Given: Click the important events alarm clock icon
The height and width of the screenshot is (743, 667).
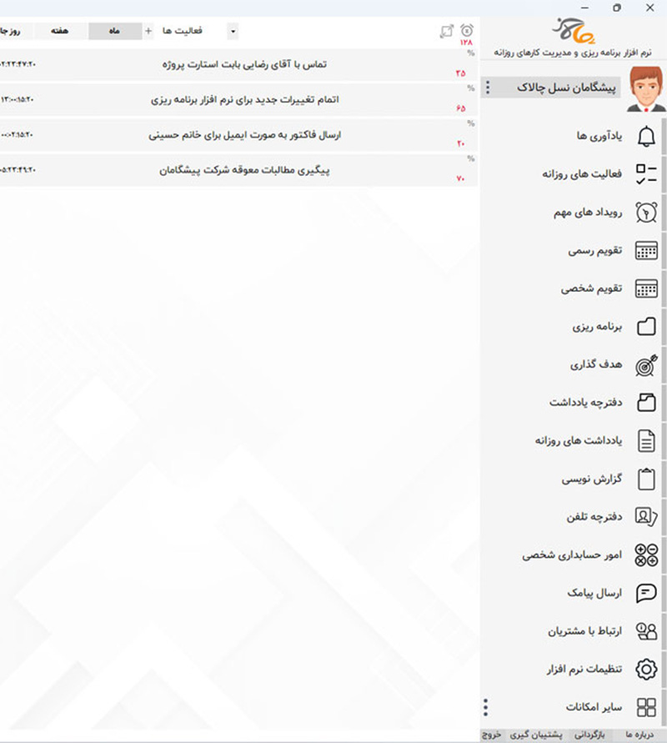Looking at the screenshot, I should click(646, 212).
